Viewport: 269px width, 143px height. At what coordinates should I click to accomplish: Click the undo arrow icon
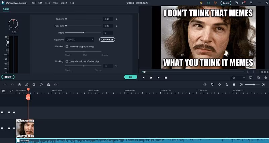pyautogui.click(x=5, y=85)
